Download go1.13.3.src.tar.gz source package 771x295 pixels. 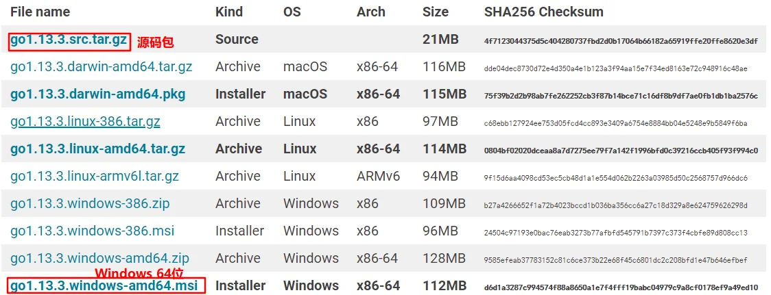click(x=69, y=40)
